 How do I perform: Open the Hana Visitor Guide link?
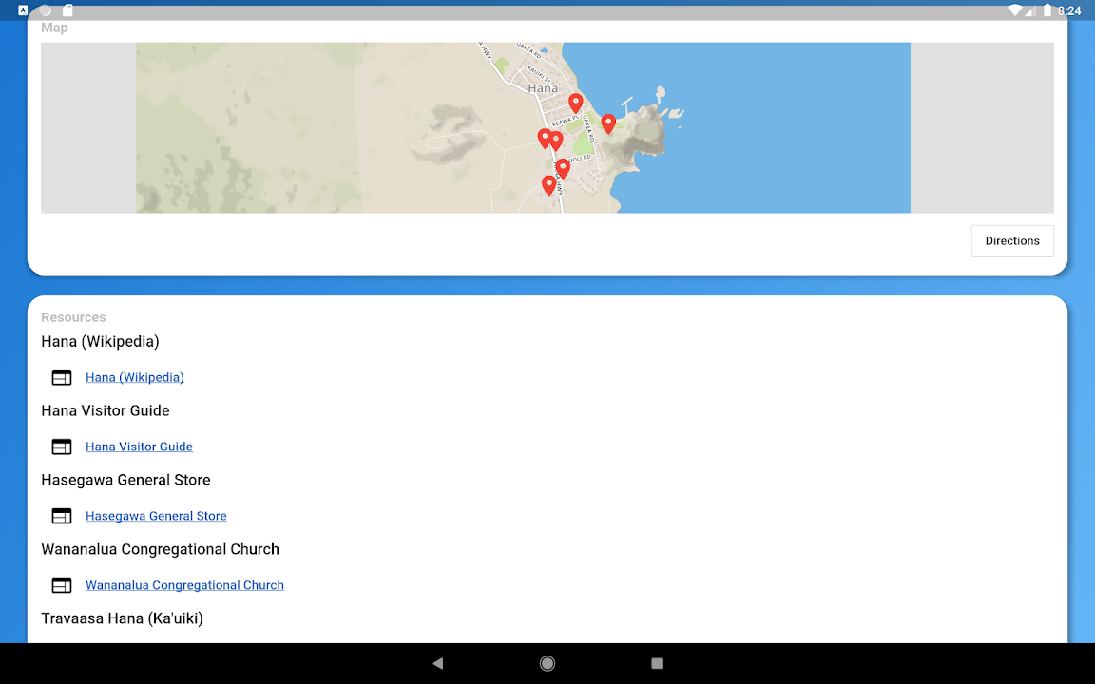[x=139, y=446]
